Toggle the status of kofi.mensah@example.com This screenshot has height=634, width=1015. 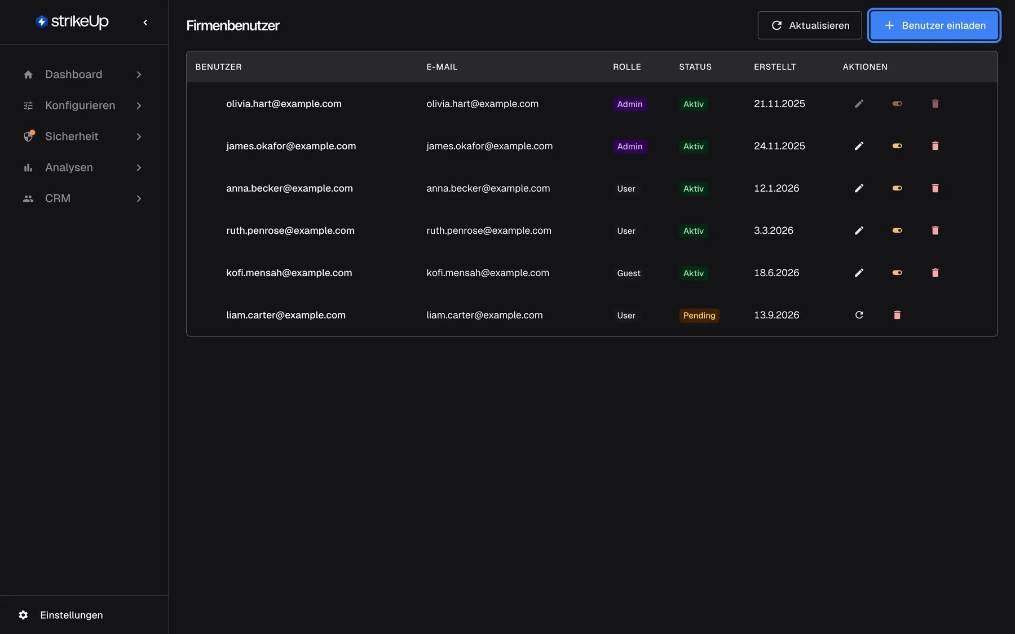897,273
